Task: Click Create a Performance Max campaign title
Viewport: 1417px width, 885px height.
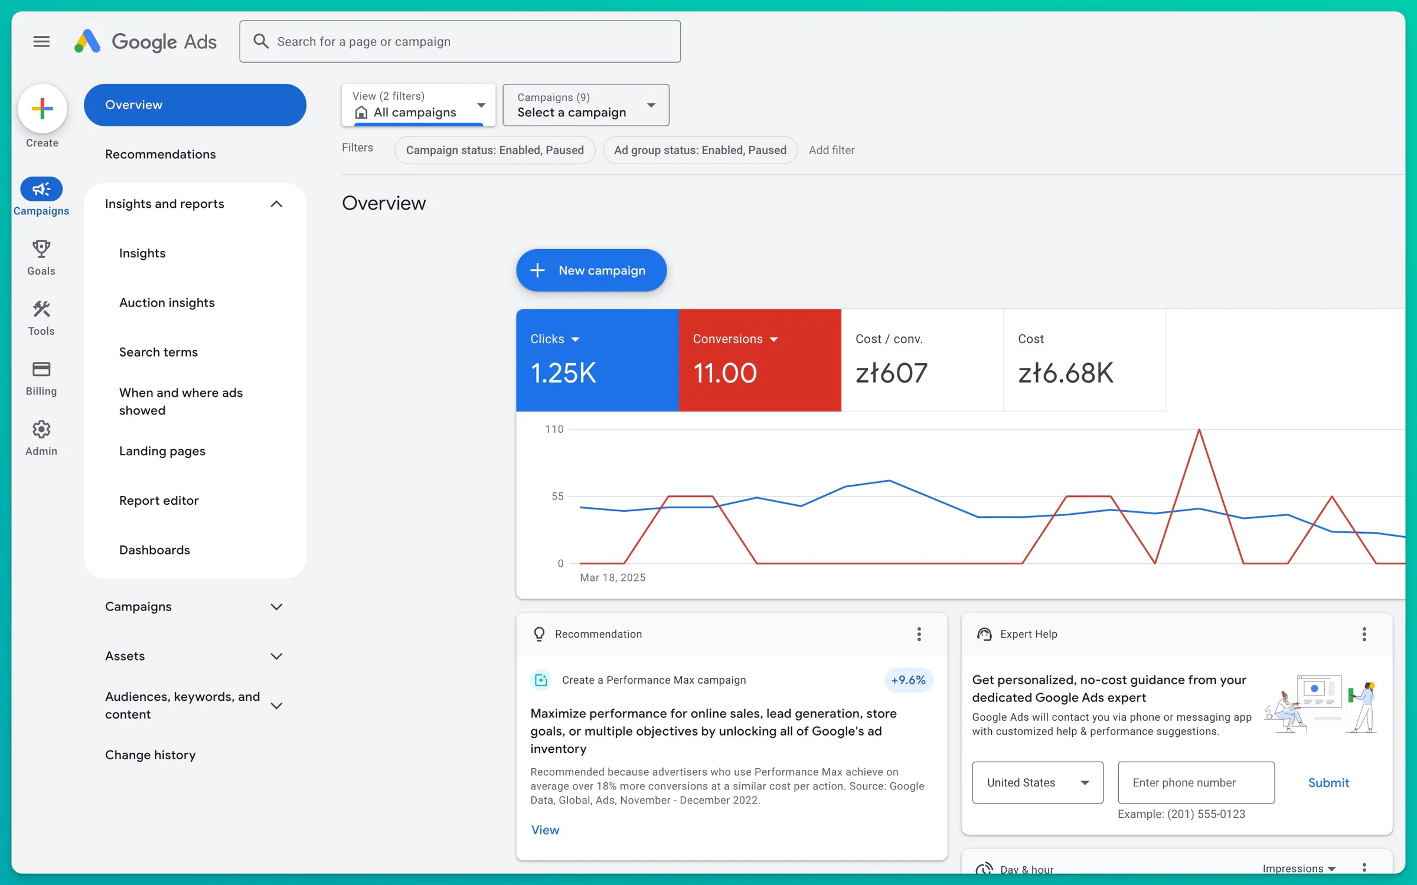Action: click(654, 680)
